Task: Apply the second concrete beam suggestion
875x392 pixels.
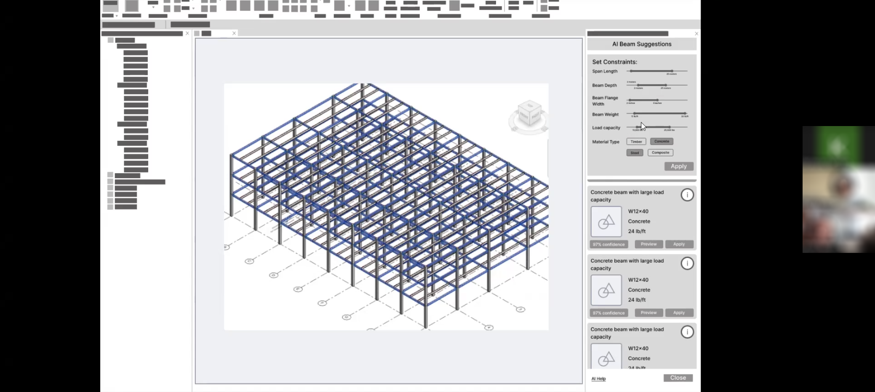Action: pos(679,313)
